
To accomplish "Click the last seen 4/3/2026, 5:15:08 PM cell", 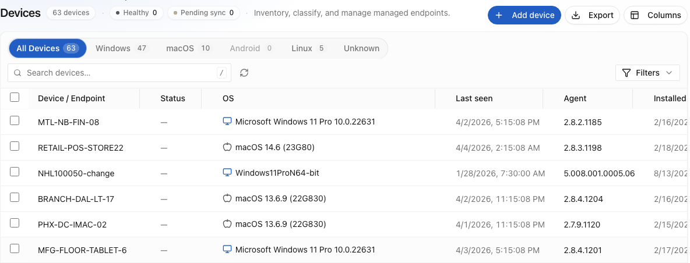I will coord(498,250).
